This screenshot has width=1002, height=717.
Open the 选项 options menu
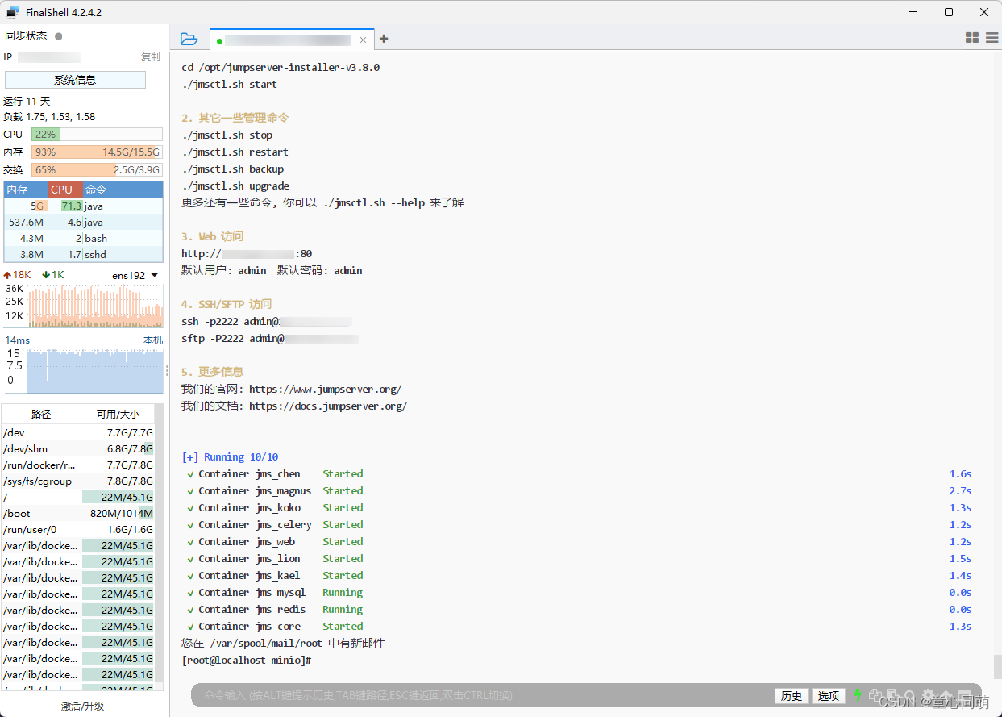click(828, 695)
